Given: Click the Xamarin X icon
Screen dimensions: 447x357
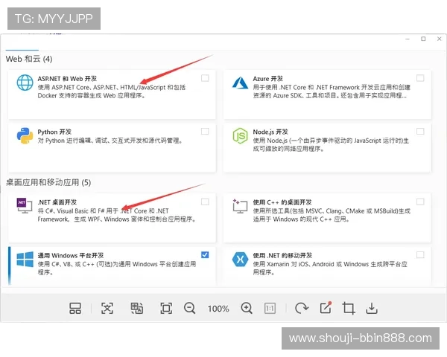Looking at the screenshot, I should (240, 260).
